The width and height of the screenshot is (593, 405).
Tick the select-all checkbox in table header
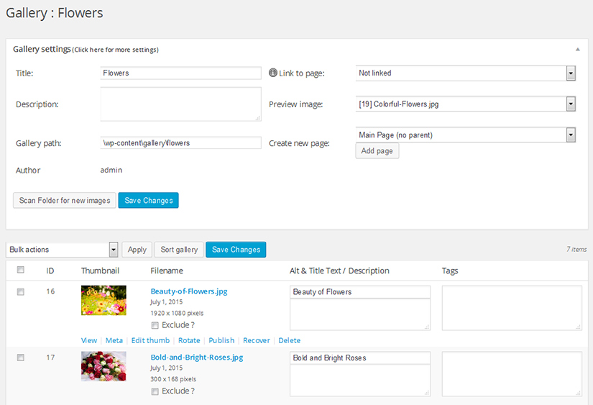tap(21, 270)
